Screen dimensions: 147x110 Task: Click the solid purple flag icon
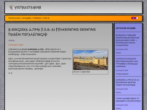pos(133,18)
